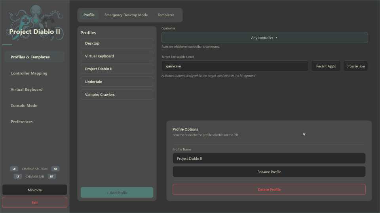Image resolution: width=380 pixels, height=213 pixels.
Task: Click the 'Rename or delete the profile' description
Action: (x=205, y=135)
